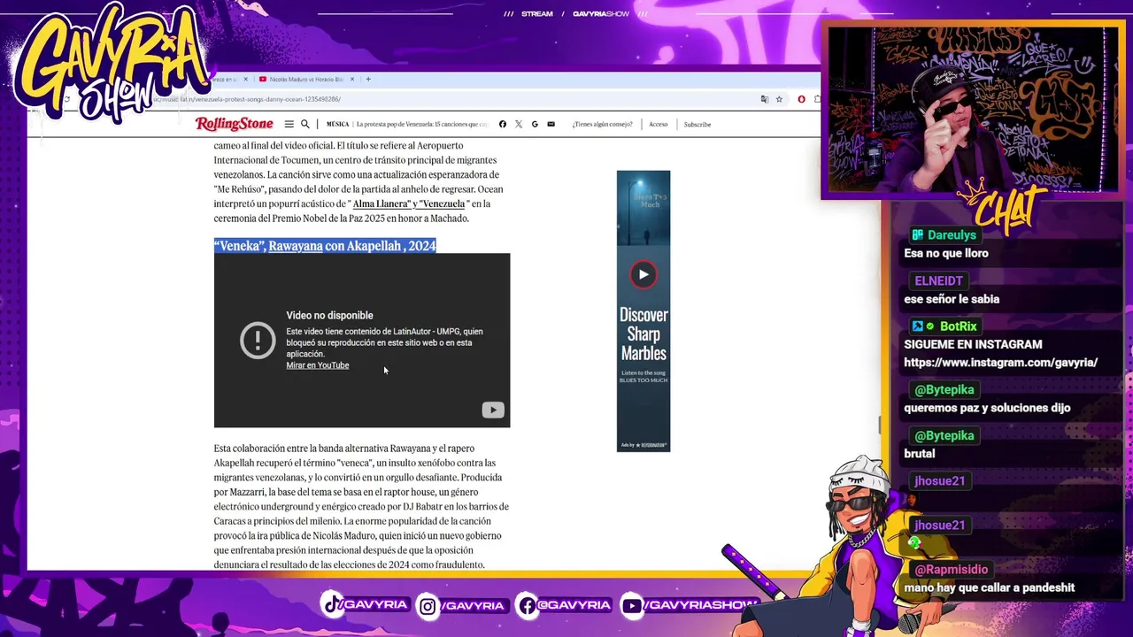Screen dimensions: 1133x637
Task: Open the 'Alma Llanera' y 'Venezuela' link
Action: (x=409, y=203)
